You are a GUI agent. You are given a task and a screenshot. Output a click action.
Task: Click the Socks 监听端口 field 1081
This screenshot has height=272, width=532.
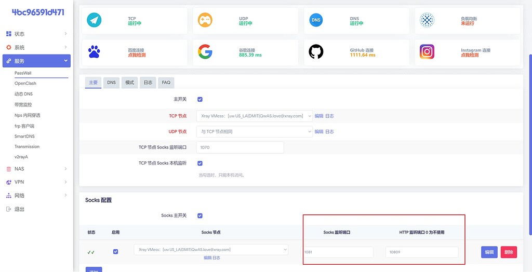click(337, 252)
